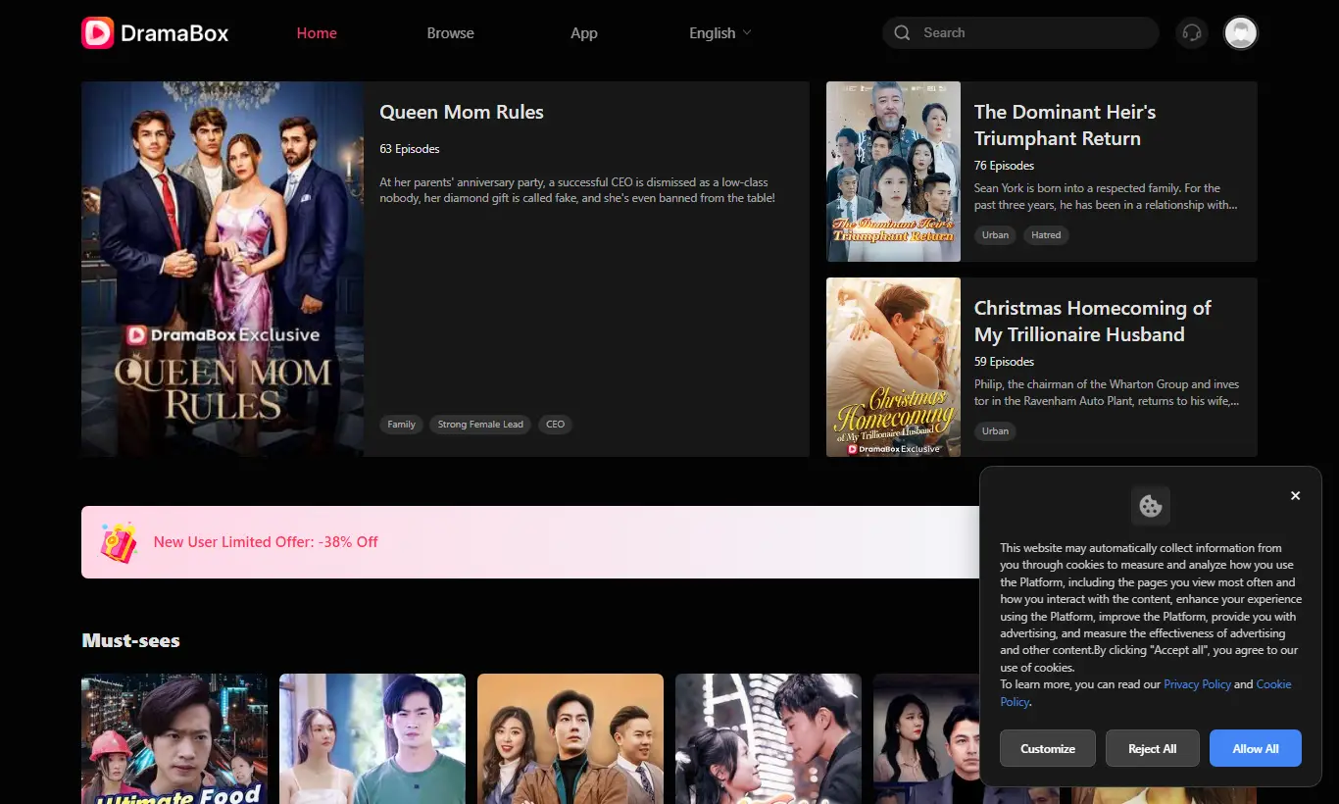The height and width of the screenshot is (804, 1339).
Task: Expand the English language dropdown
Action: click(x=720, y=33)
